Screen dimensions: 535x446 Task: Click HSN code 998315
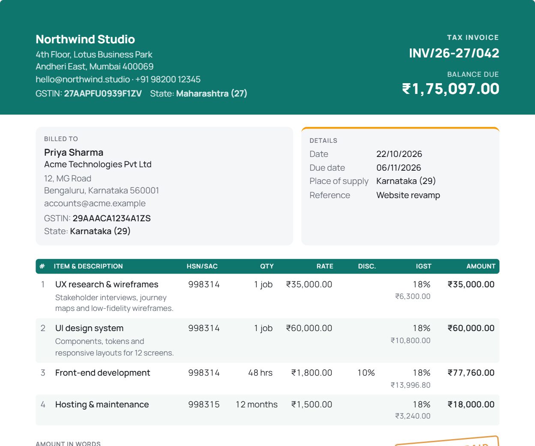pyautogui.click(x=204, y=404)
